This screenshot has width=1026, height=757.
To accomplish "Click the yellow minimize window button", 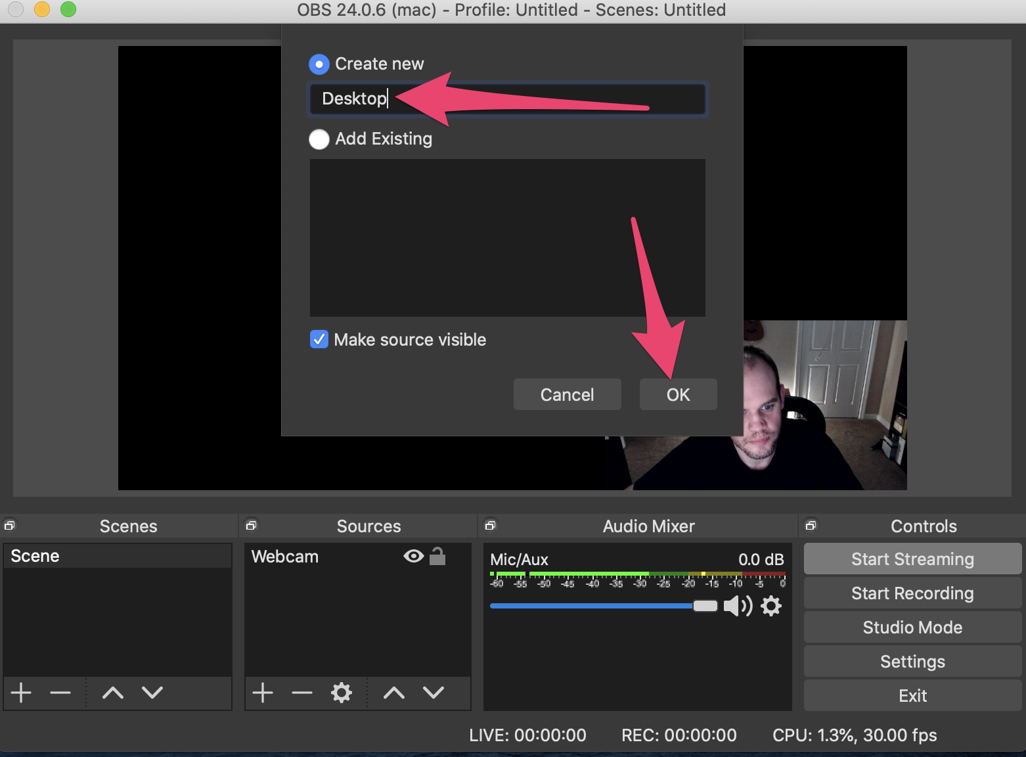I will click(x=42, y=9).
